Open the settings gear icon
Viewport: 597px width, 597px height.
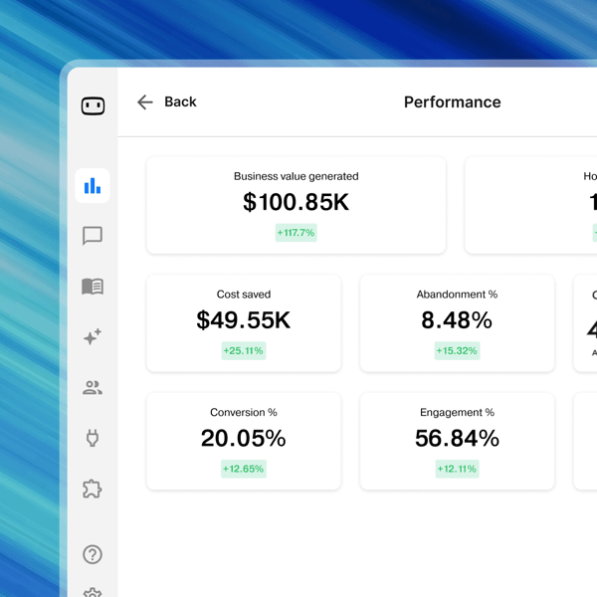point(93,592)
